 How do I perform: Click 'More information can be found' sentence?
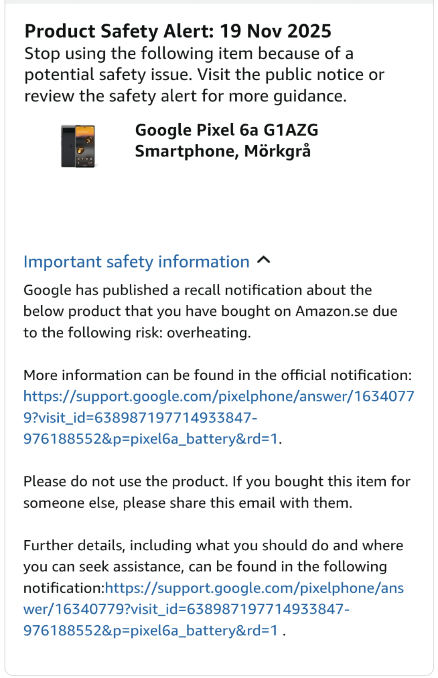click(217, 375)
